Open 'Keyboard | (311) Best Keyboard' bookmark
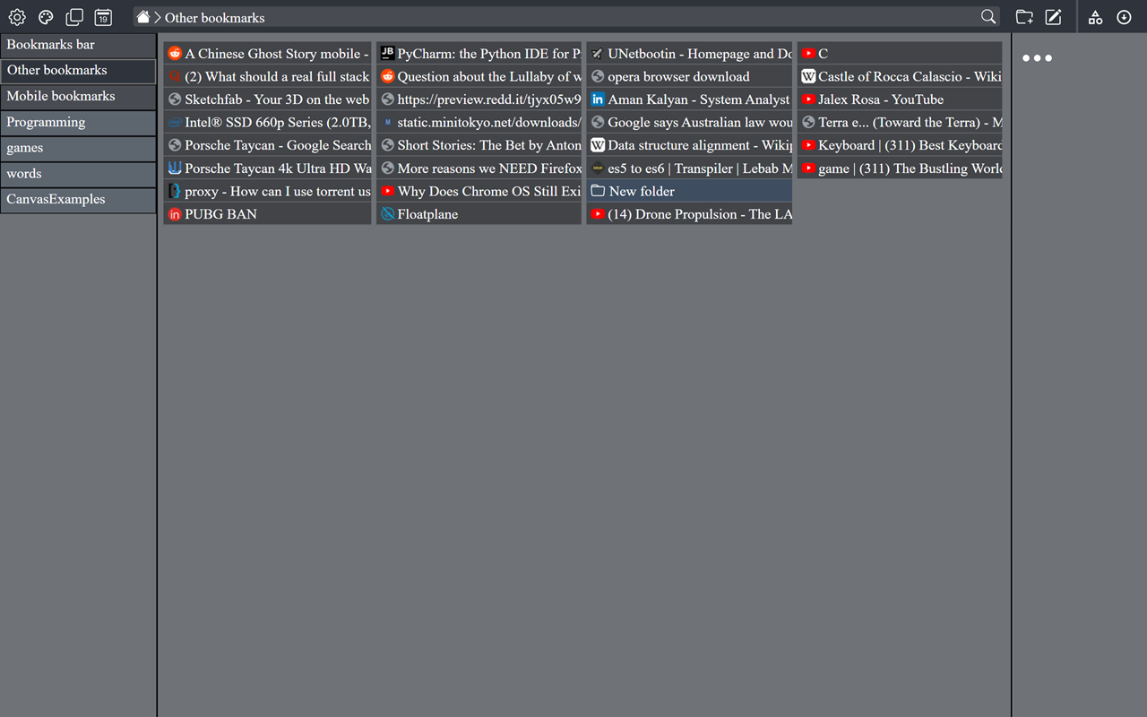Screen dimensions: 1147x717 (900, 145)
